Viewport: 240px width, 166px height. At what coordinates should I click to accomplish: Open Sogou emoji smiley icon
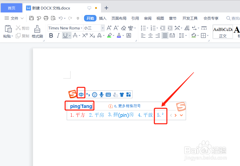[94, 95]
